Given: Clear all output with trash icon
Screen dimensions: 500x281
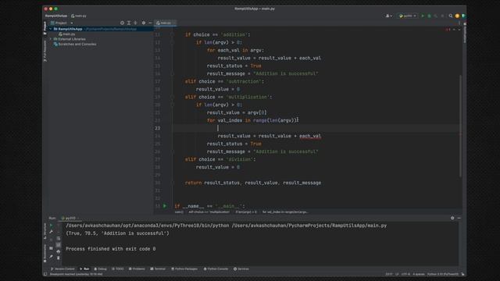Looking at the screenshot, I should pos(59,258).
